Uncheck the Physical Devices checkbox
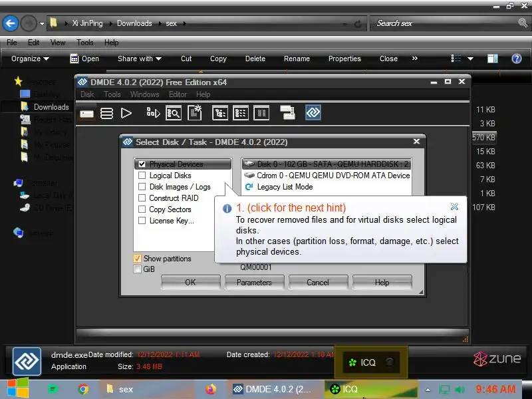The height and width of the screenshot is (399, 532). (142, 164)
